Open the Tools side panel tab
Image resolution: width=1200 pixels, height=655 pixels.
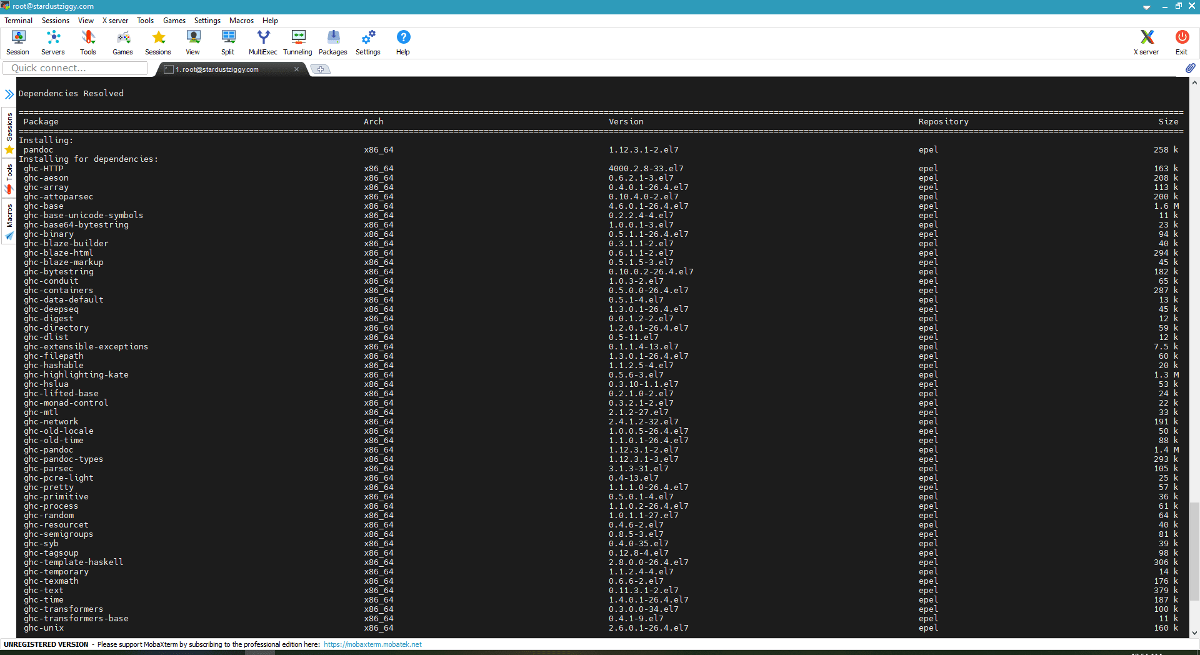(9, 179)
